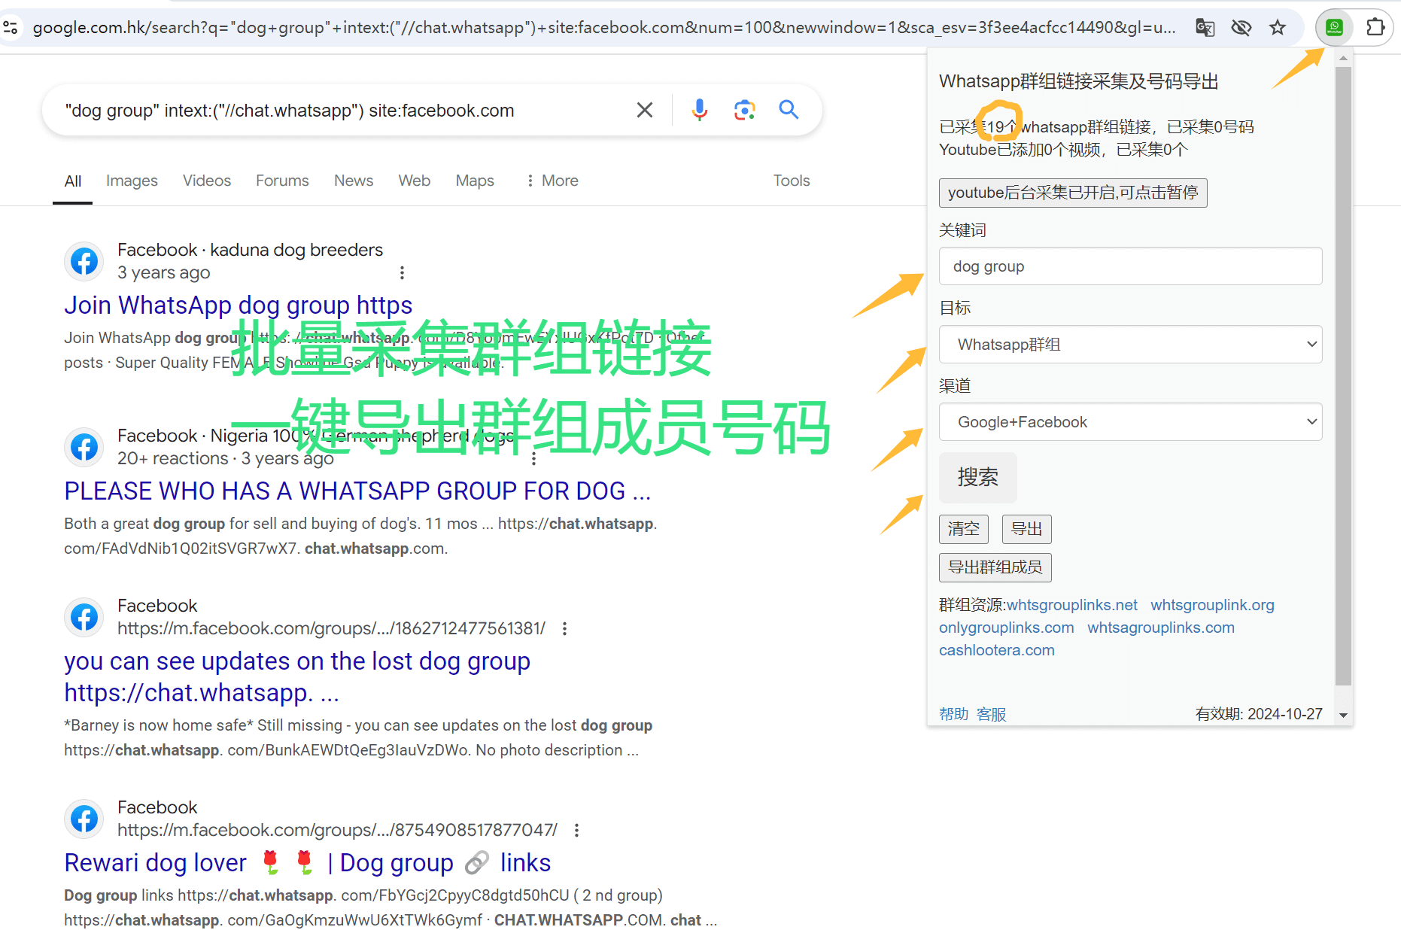Clear the search query with X icon
1401x930 pixels.
coord(645,111)
